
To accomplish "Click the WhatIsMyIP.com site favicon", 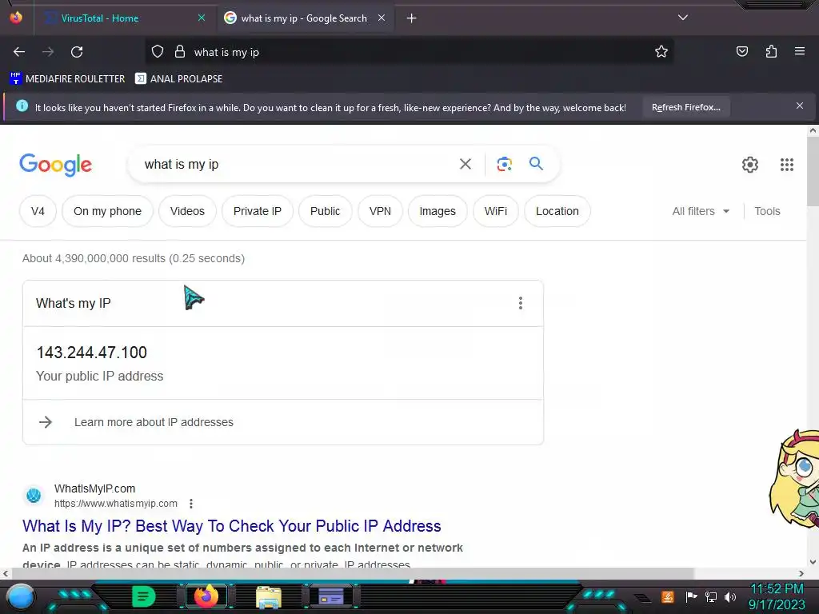I will coord(34,495).
